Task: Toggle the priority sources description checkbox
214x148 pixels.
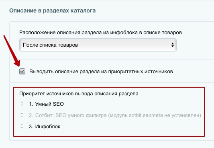Action: (x=22, y=71)
